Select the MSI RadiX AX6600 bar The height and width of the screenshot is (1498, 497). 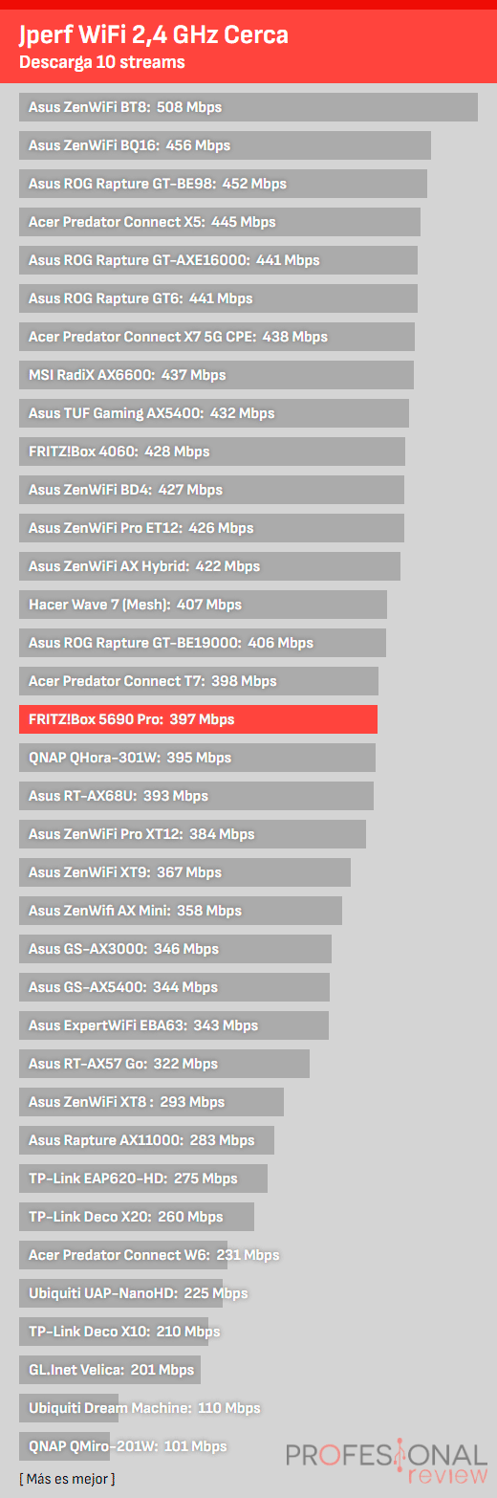pyautogui.click(x=216, y=375)
